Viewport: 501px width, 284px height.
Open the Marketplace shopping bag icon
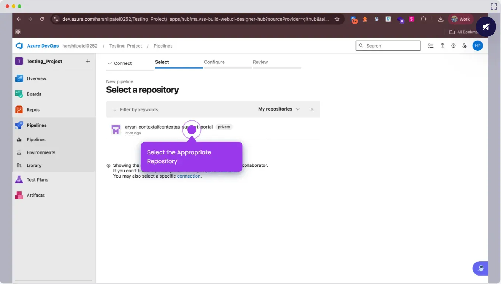coord(442,46)
